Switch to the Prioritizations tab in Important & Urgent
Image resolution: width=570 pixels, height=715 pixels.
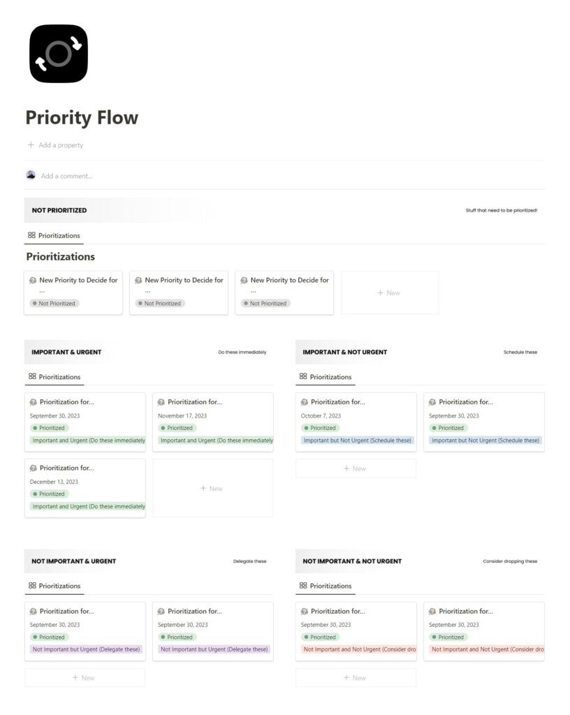(x=60, y=376)
